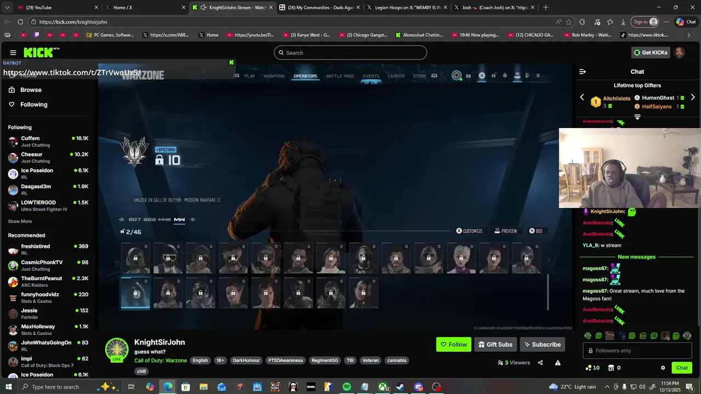
Task: Jump to New messages in chat
Action: tap(636, 257)
